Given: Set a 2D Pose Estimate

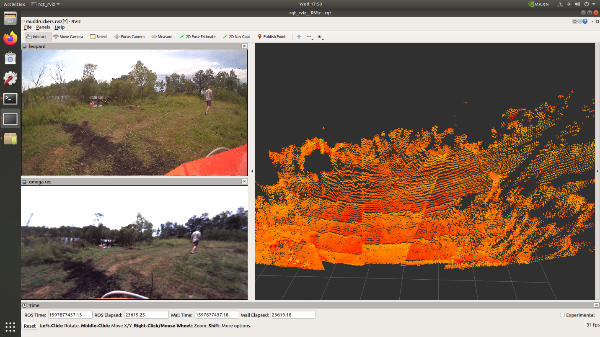Looking at the screenshot, I should click(x=197, y=36).
